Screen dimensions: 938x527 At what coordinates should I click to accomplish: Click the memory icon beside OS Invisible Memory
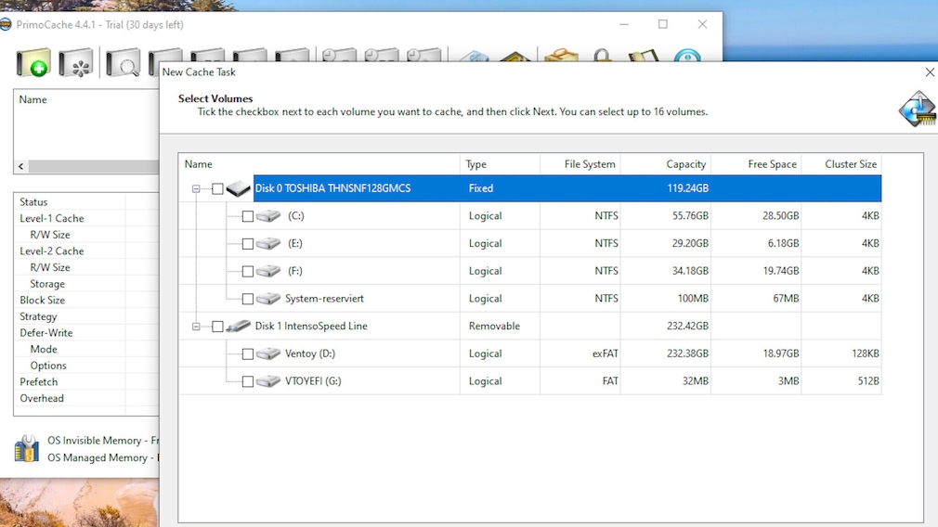pos(27,449)
